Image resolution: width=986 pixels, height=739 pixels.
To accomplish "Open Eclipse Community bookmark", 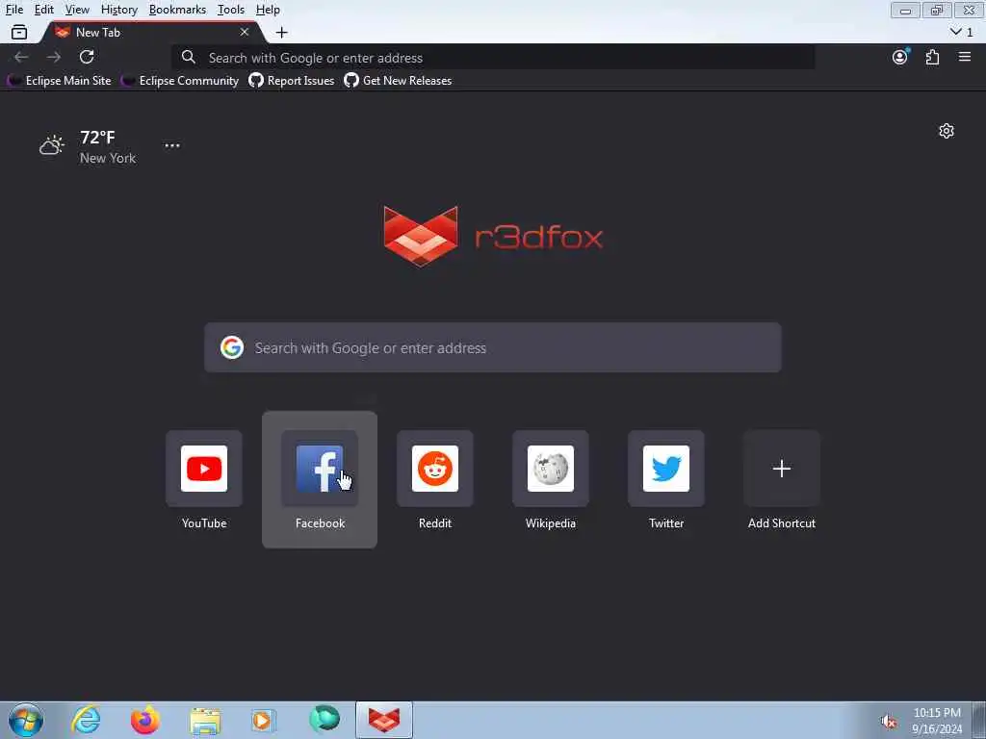I will pos(180,81).
